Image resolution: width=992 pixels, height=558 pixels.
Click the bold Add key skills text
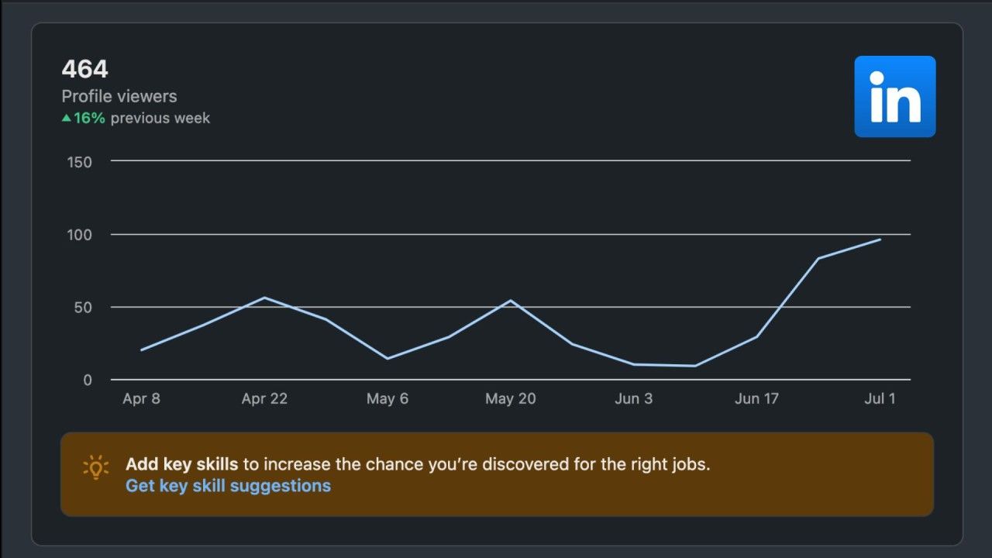point(181,465)
